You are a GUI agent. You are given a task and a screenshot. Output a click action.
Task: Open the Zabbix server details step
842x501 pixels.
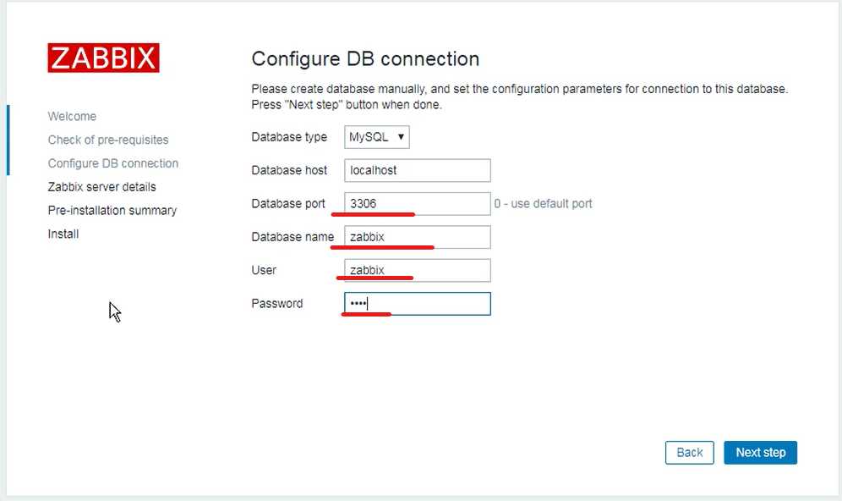[x=101, y=187]
